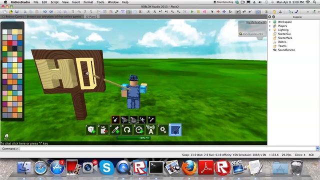Click the New file toolbar icon
320x180 pixels.
(5, 12)
